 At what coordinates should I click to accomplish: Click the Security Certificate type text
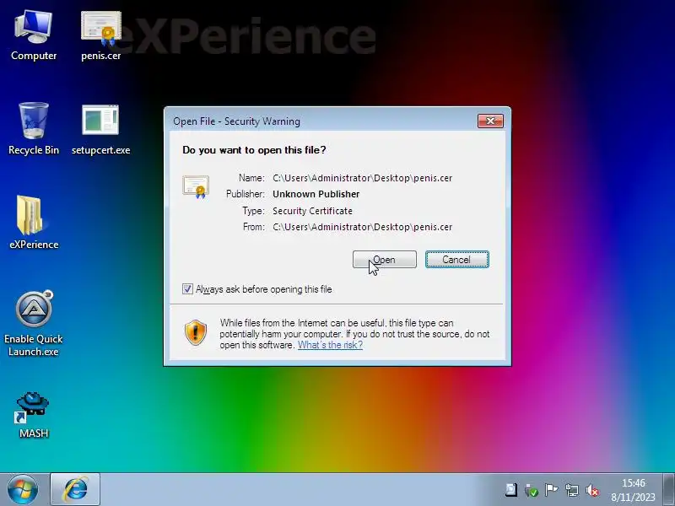point(312,211)
